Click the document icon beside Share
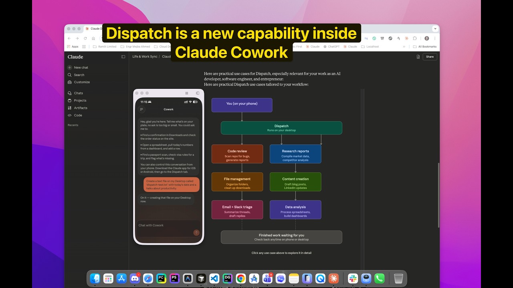This screenshot has height=288, width=513. pyautogui.click(x=418, y=57)
